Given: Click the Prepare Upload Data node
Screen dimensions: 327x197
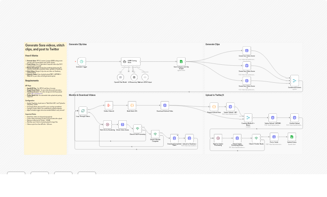Looking at the screenshot, I should click(214, 106).
